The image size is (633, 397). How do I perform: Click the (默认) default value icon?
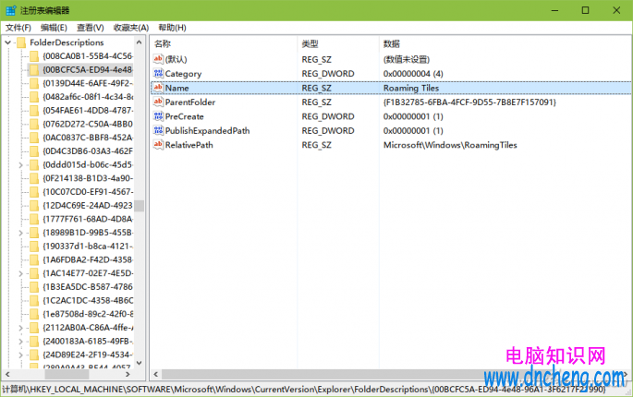pyautogui.click(x=157, y=58)
